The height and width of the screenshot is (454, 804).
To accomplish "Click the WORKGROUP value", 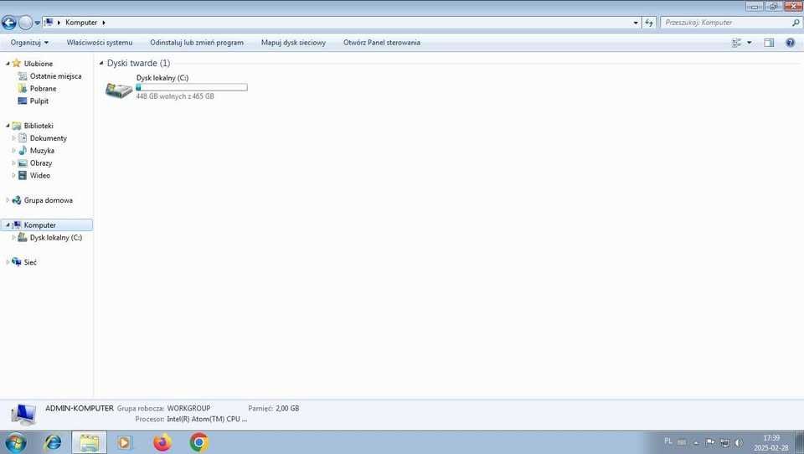I will coord(188,408).
